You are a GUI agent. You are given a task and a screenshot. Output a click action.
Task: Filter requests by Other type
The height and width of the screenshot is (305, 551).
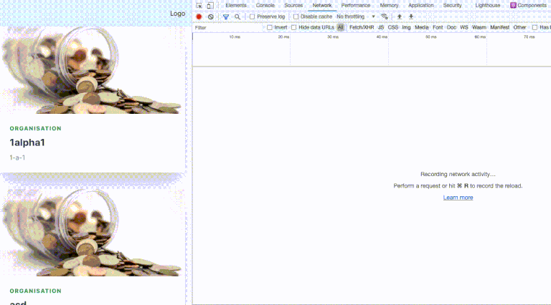click(519, 27)
